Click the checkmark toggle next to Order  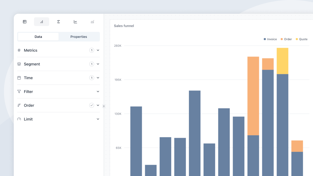point(91,105)
